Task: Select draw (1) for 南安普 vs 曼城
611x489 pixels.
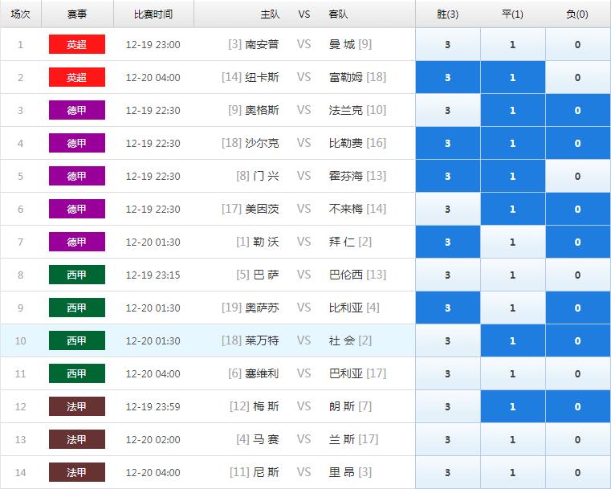Action: click(x=513, y=44)
